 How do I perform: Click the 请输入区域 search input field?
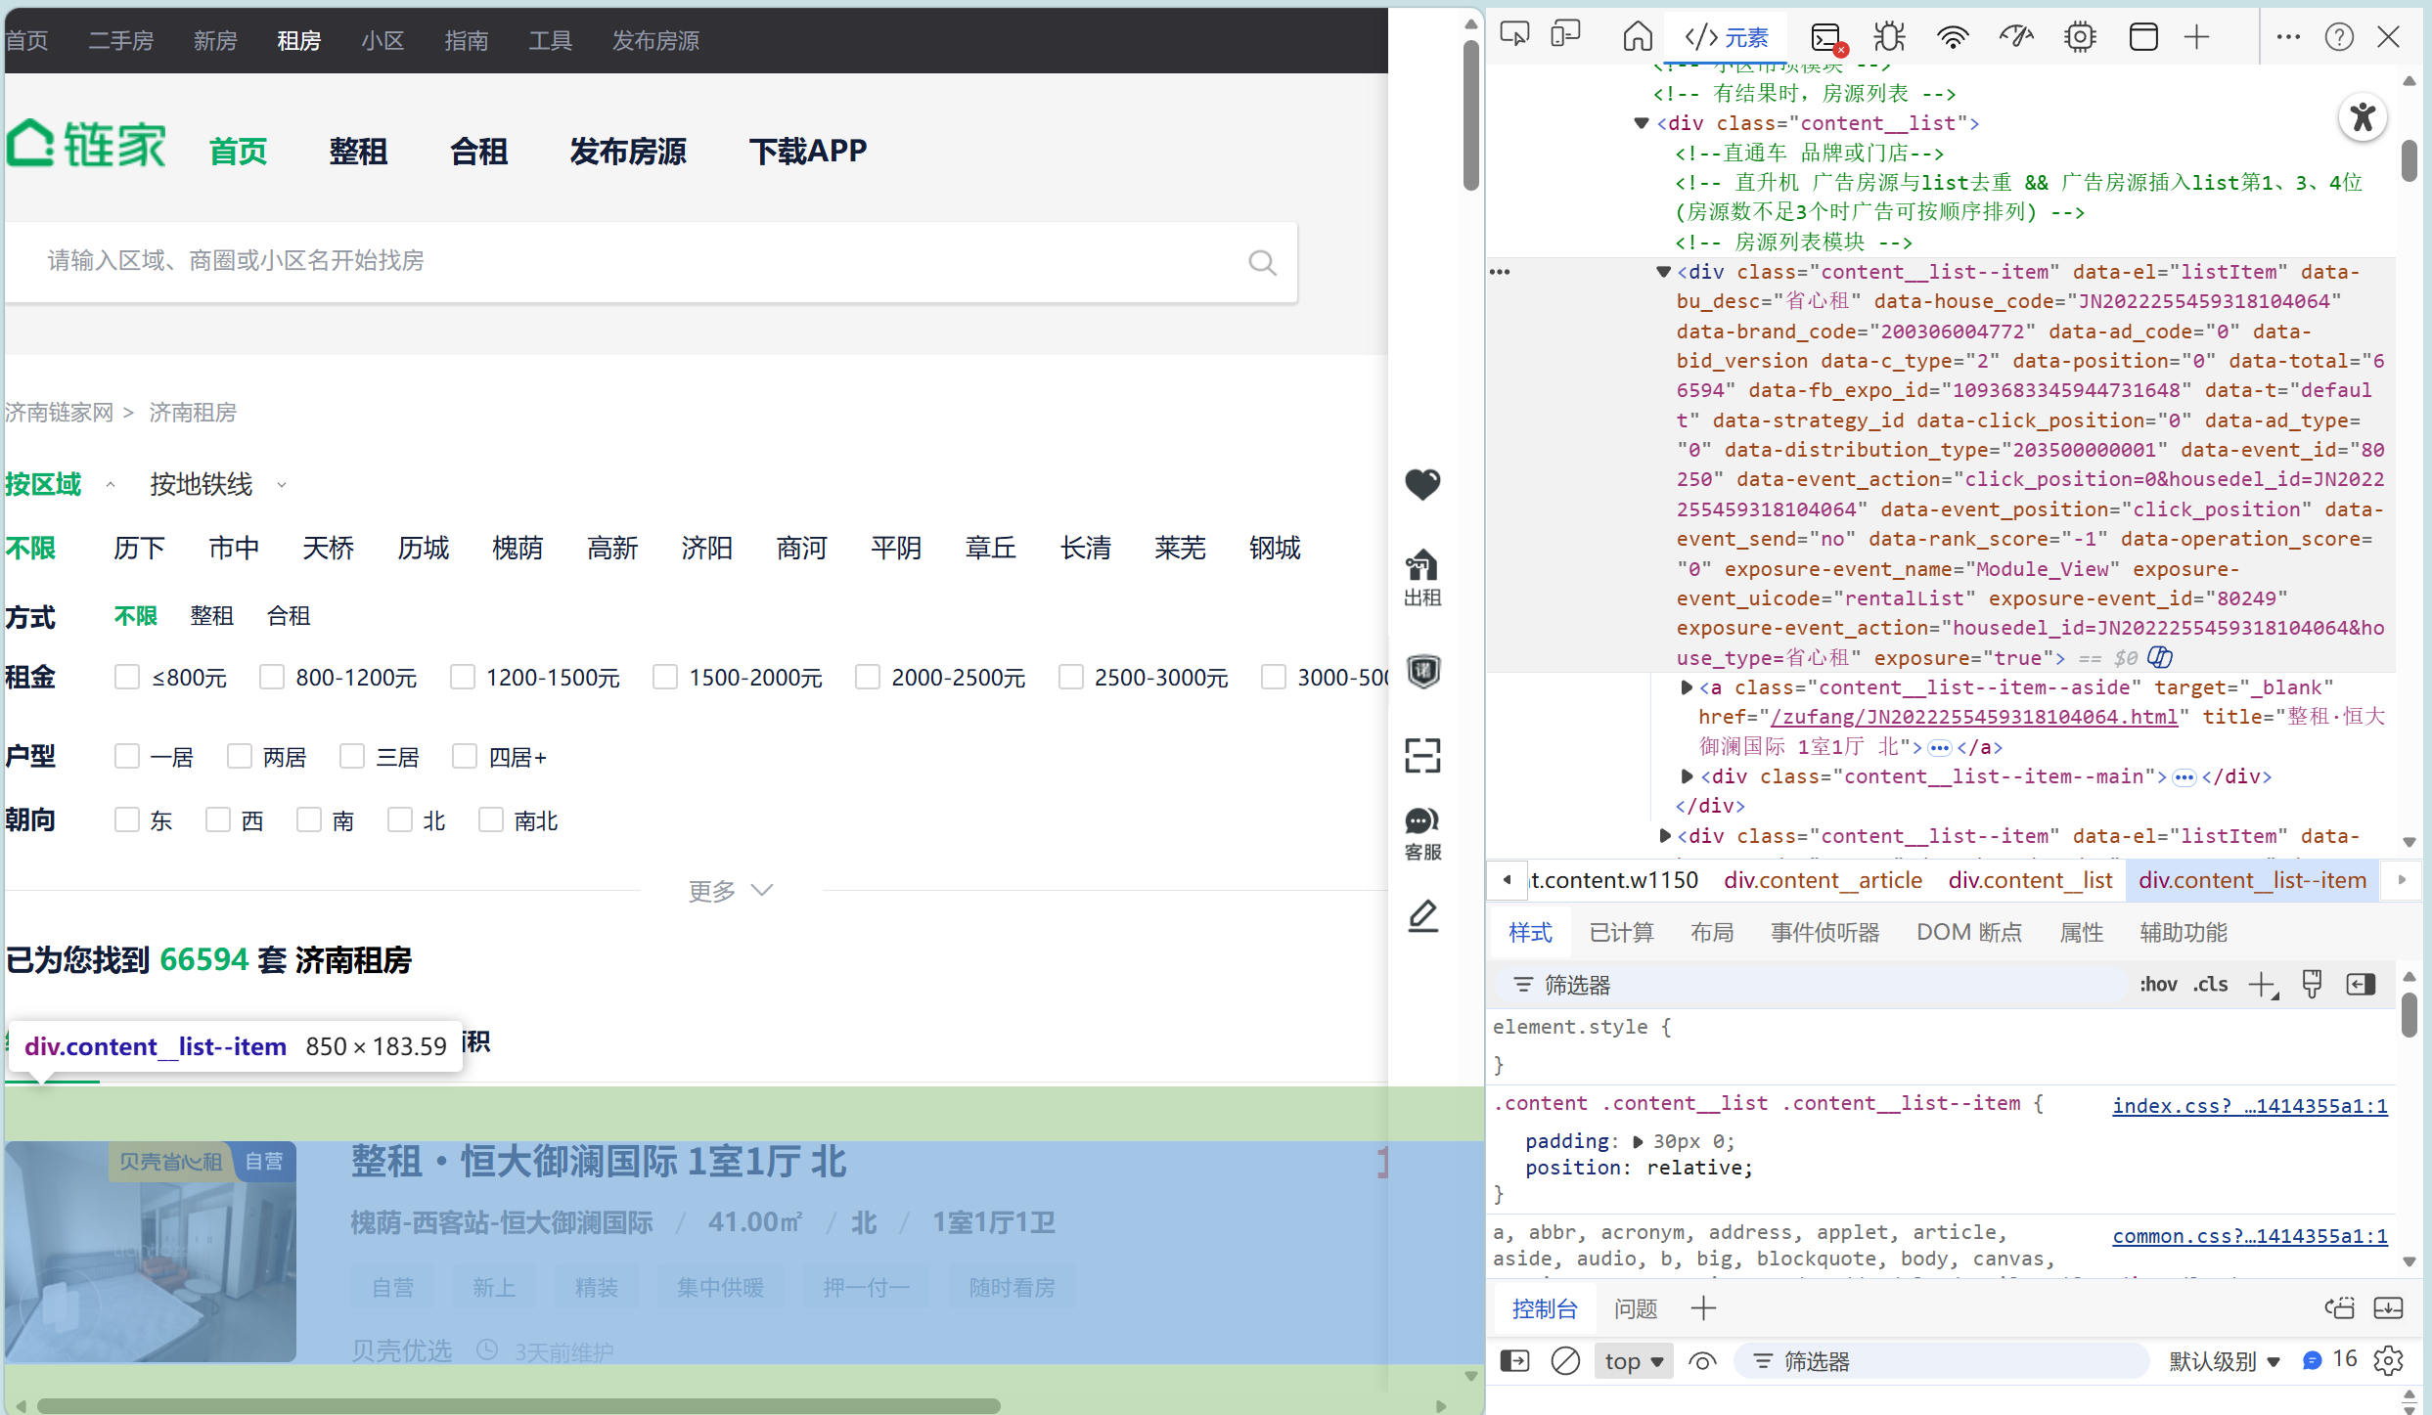point(626,261)
